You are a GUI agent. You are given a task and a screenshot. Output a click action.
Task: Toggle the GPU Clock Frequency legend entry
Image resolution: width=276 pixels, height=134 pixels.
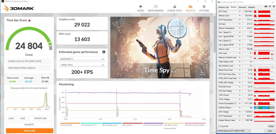click(195, 124)
